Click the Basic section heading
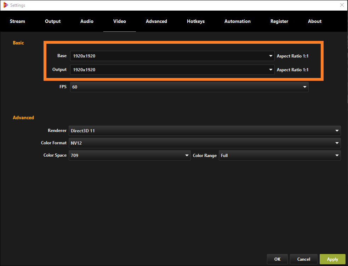This screenshot has height=266, width=348. point(18,43)
